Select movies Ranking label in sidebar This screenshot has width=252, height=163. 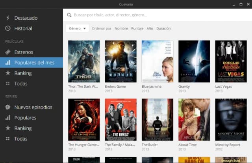(23, 73)
